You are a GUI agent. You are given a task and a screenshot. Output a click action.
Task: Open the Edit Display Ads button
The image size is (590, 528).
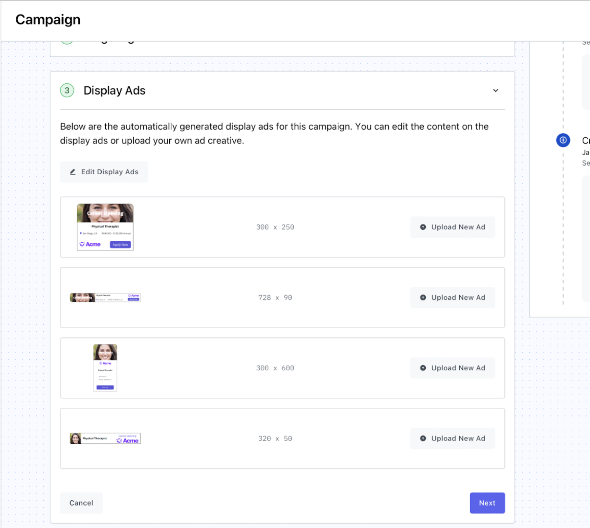104,172
